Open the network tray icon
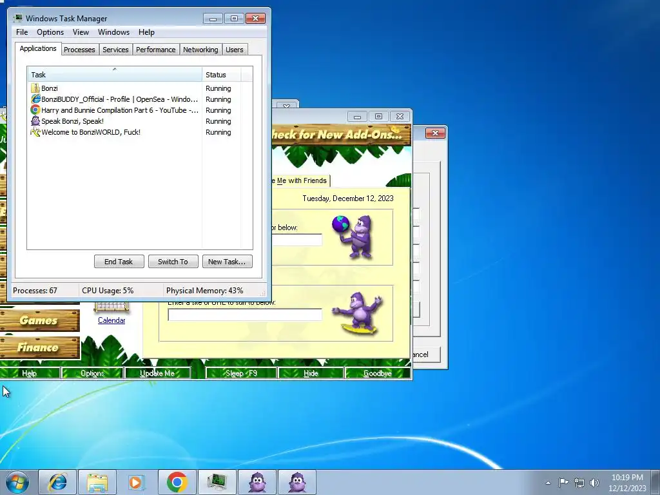This screenshot has height=495, width=660. pyautogui.click(x=579, y=483)
